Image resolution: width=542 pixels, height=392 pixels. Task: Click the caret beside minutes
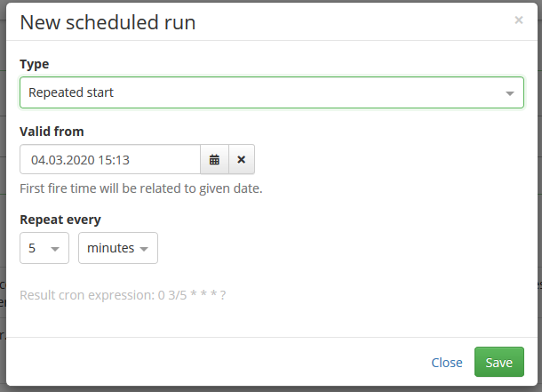point(144,249)
